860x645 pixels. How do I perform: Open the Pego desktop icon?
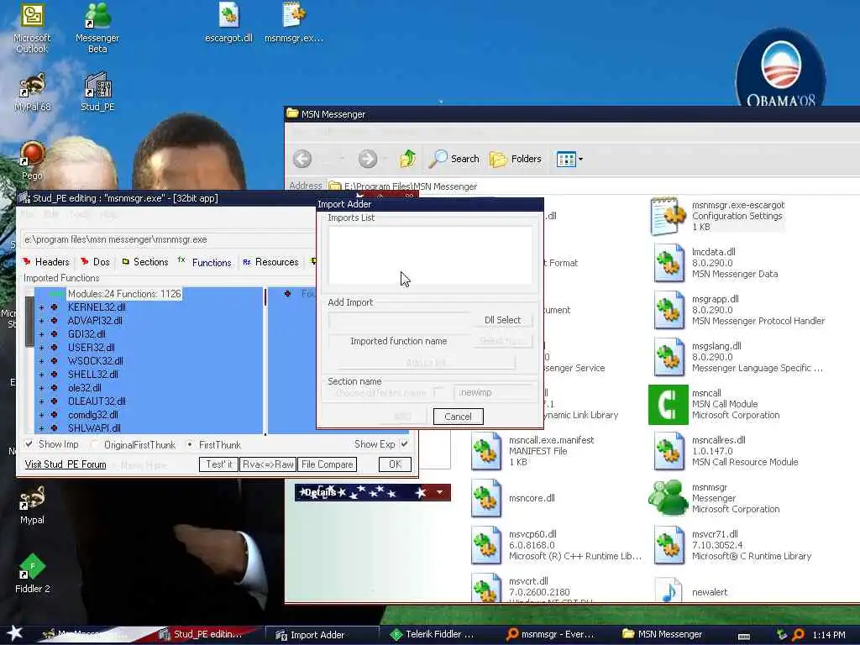[33, 155]
